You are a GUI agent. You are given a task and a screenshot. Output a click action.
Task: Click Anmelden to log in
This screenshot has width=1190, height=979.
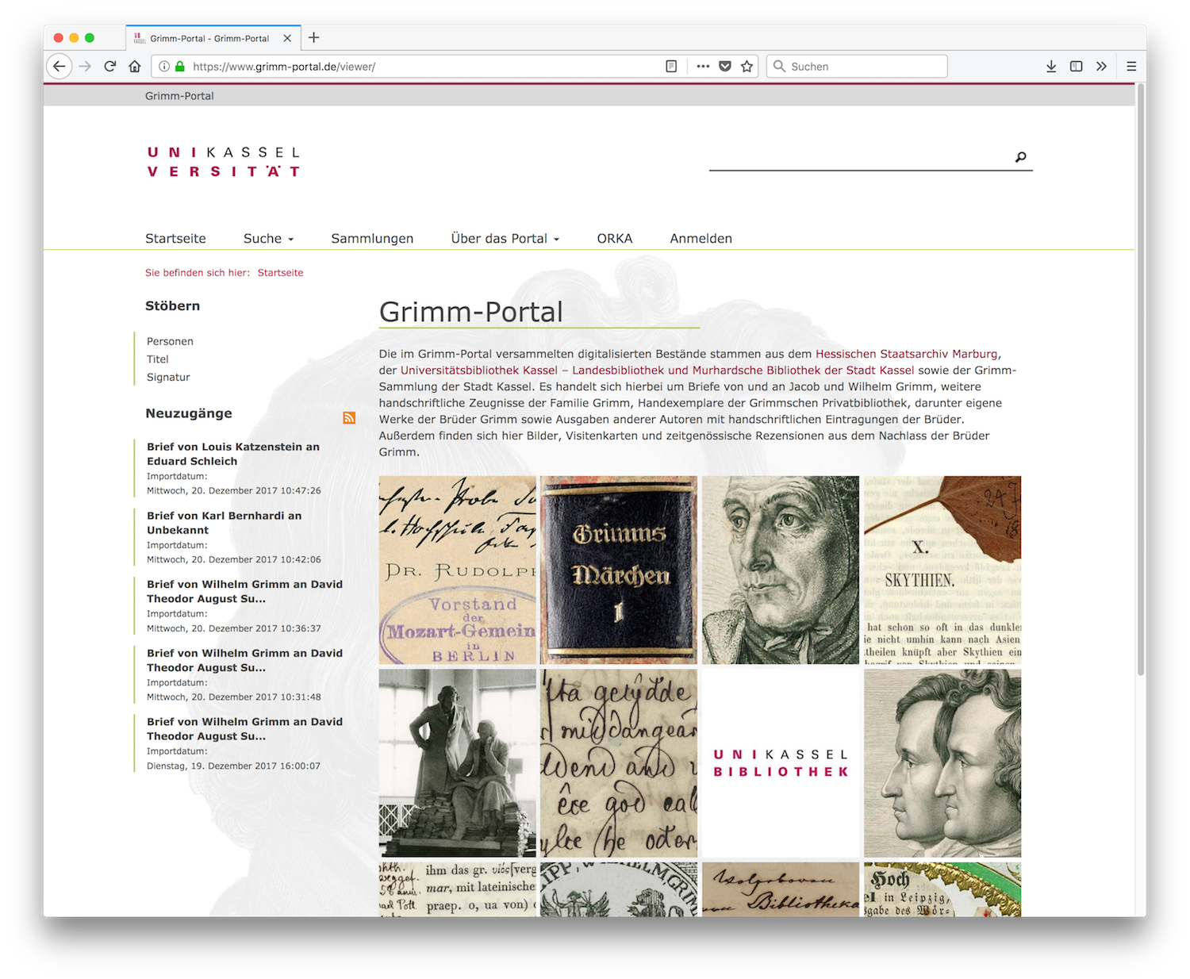701,239
